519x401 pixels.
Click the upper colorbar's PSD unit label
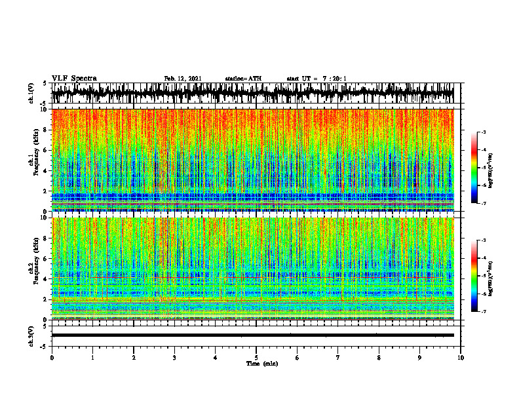coord(491,171)
